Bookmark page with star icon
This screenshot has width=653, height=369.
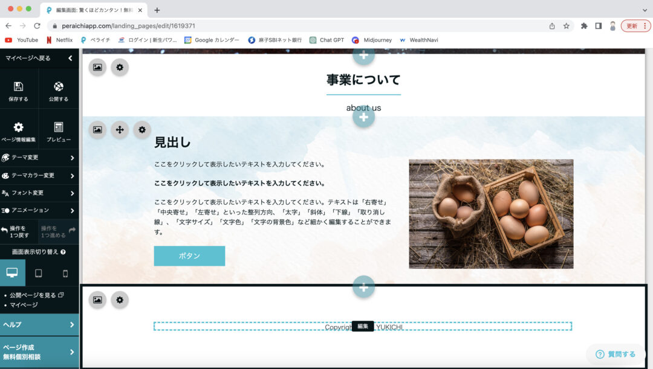(567, 26)
